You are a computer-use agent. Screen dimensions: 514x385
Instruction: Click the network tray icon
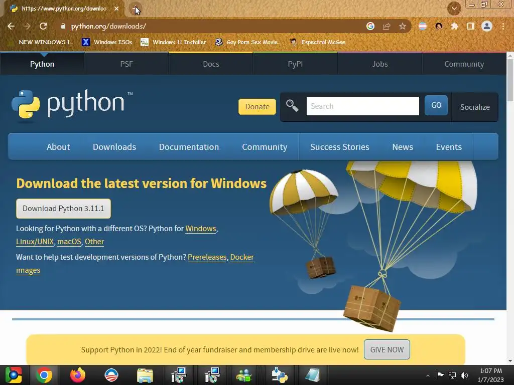click(x=452, y=375)
